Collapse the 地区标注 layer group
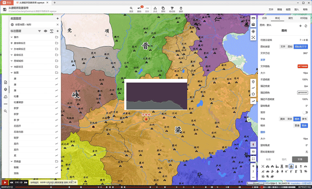 [12, 67]
